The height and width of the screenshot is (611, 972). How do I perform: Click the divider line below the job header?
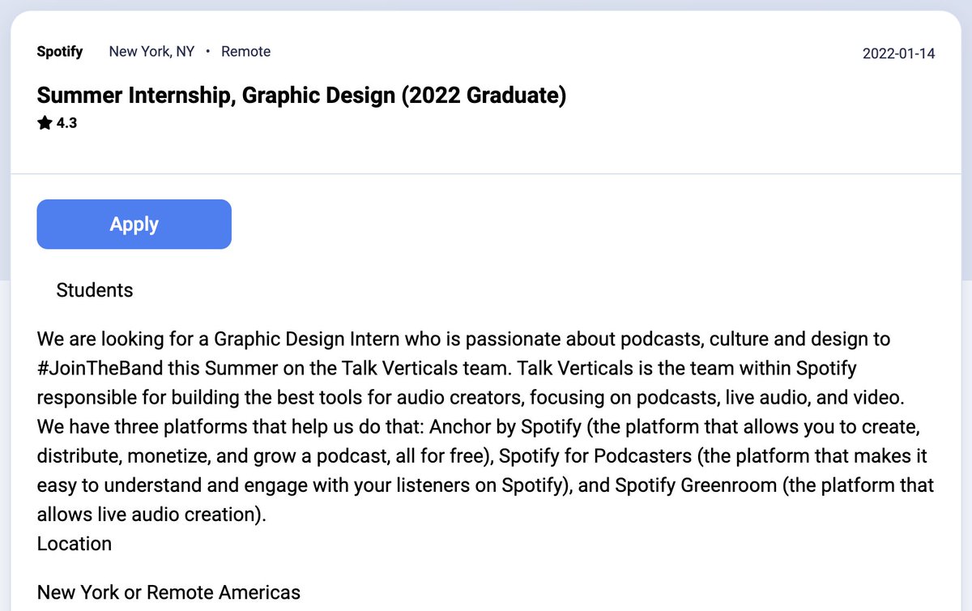click(486, 173)
